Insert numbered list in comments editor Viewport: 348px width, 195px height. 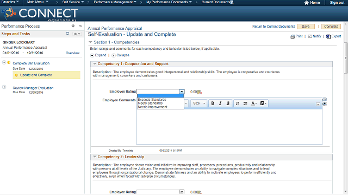tap(238, 103)
